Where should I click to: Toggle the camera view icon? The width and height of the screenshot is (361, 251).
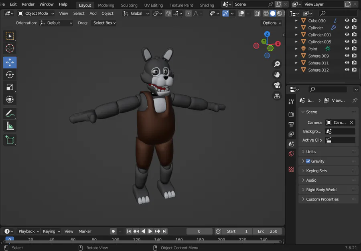[x=277, y=85]
